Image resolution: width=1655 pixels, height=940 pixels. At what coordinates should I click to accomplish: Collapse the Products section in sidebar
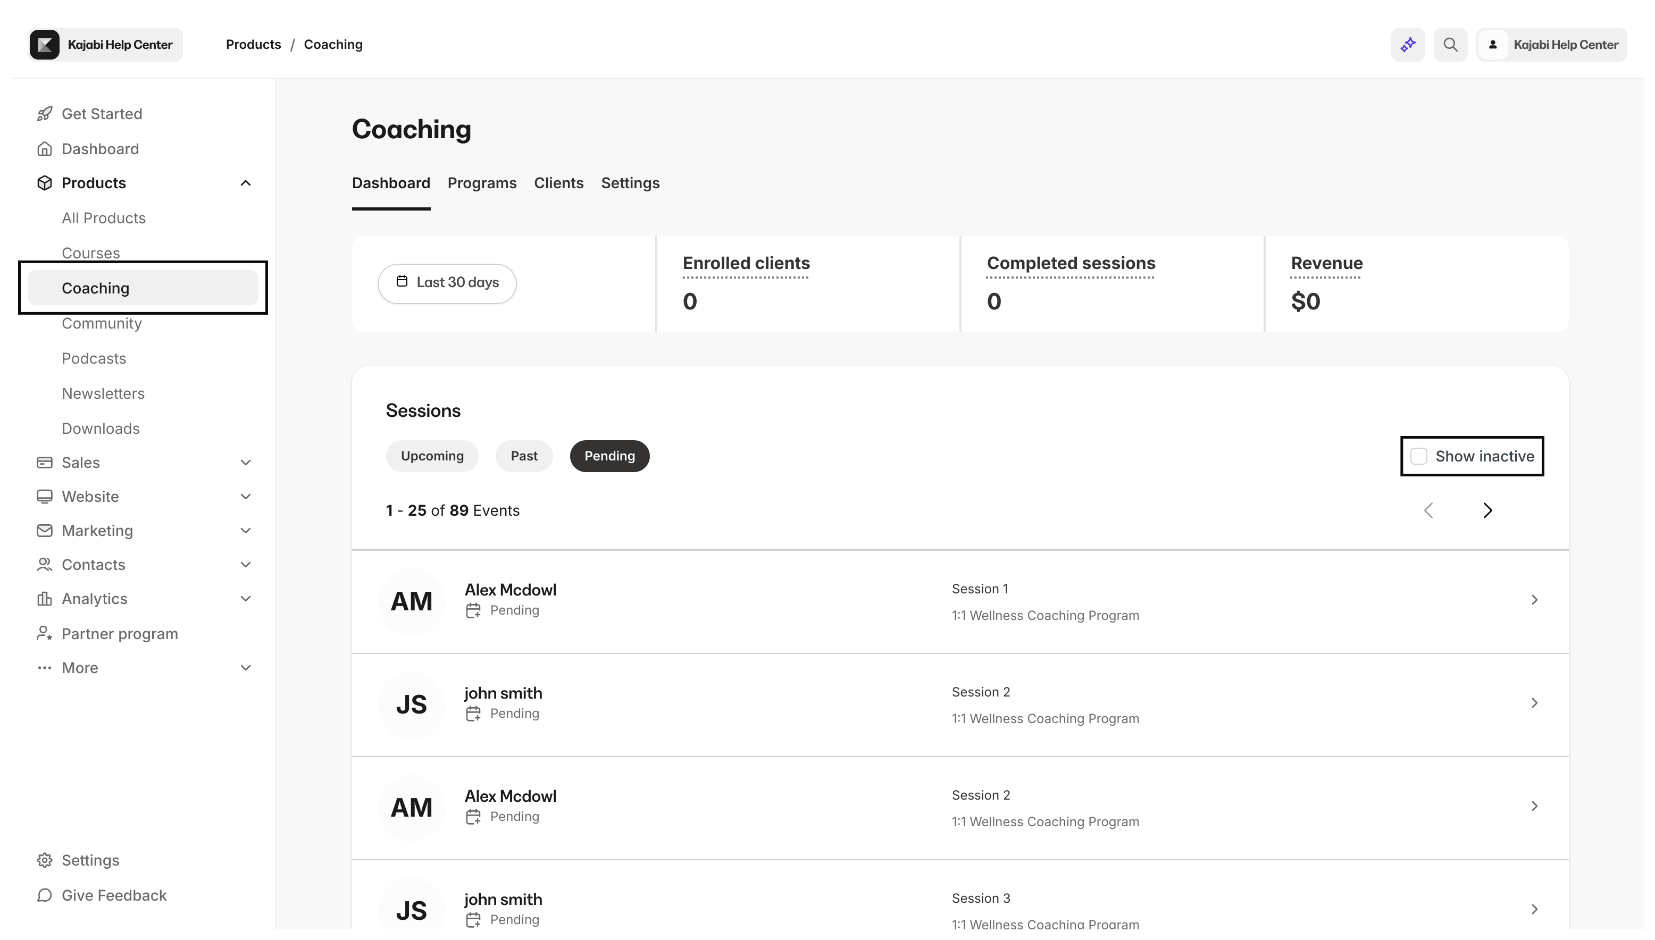click(245, 183)
